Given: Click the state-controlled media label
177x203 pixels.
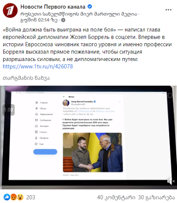Looking at the screenshot, I should pyautogui.click(x=79, y=14).
